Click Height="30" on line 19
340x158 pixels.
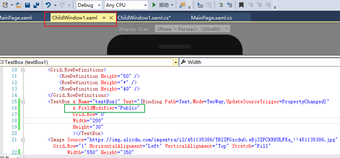[88, 127]
